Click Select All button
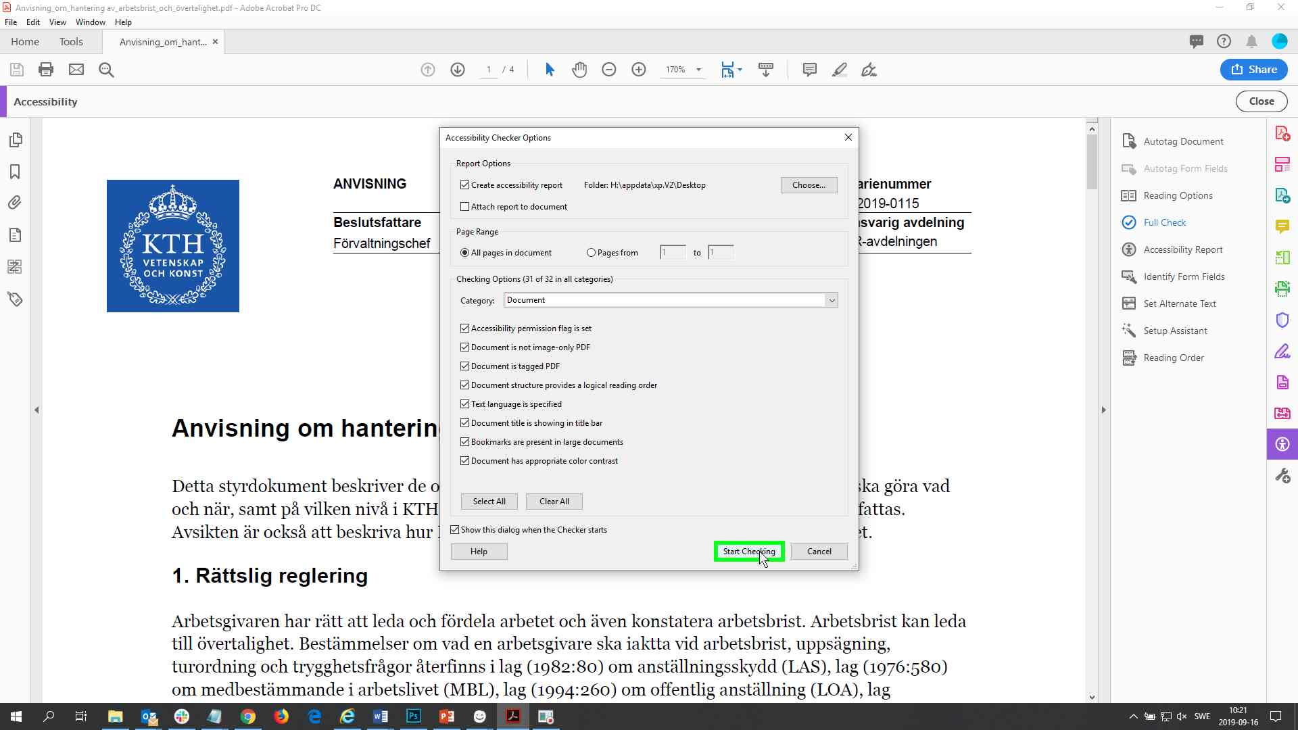Viewport: 1298px width, 730px height. pyautogui.click(x=489, y=502)
